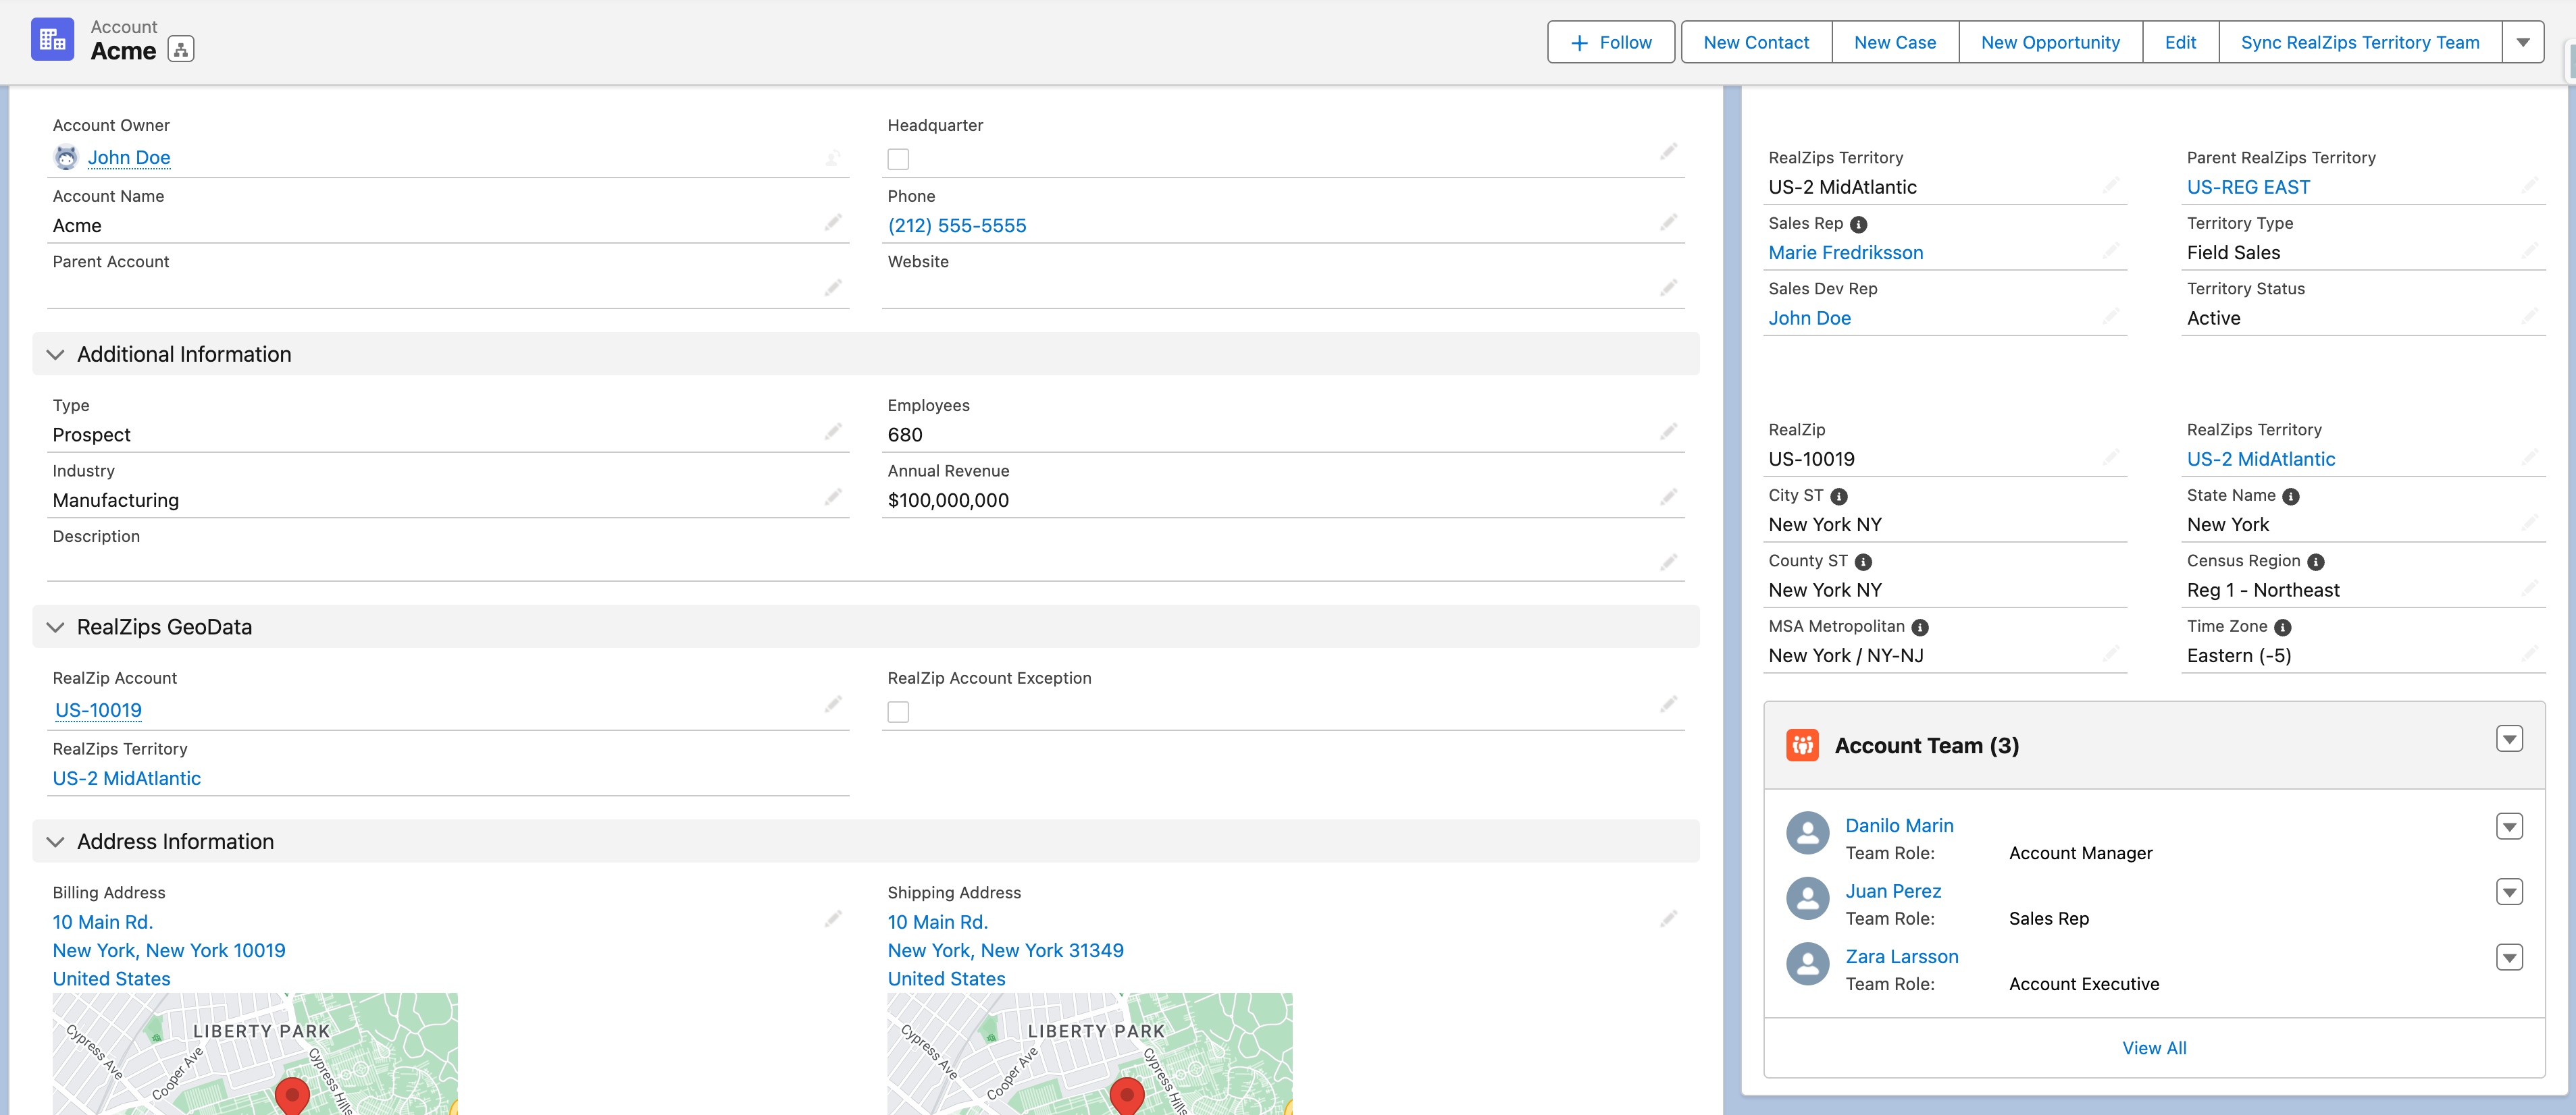Click the Billing Address edit pencil

click(x=833, y=919)
